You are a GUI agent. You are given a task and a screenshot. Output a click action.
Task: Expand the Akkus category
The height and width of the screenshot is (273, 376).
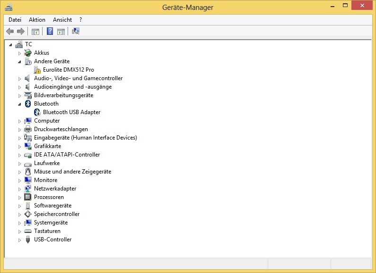pyautogui.click(x=20, y=53)
